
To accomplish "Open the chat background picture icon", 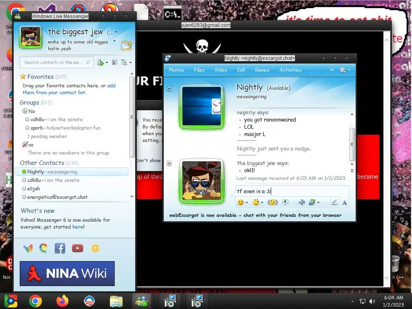I will point(312,202).
